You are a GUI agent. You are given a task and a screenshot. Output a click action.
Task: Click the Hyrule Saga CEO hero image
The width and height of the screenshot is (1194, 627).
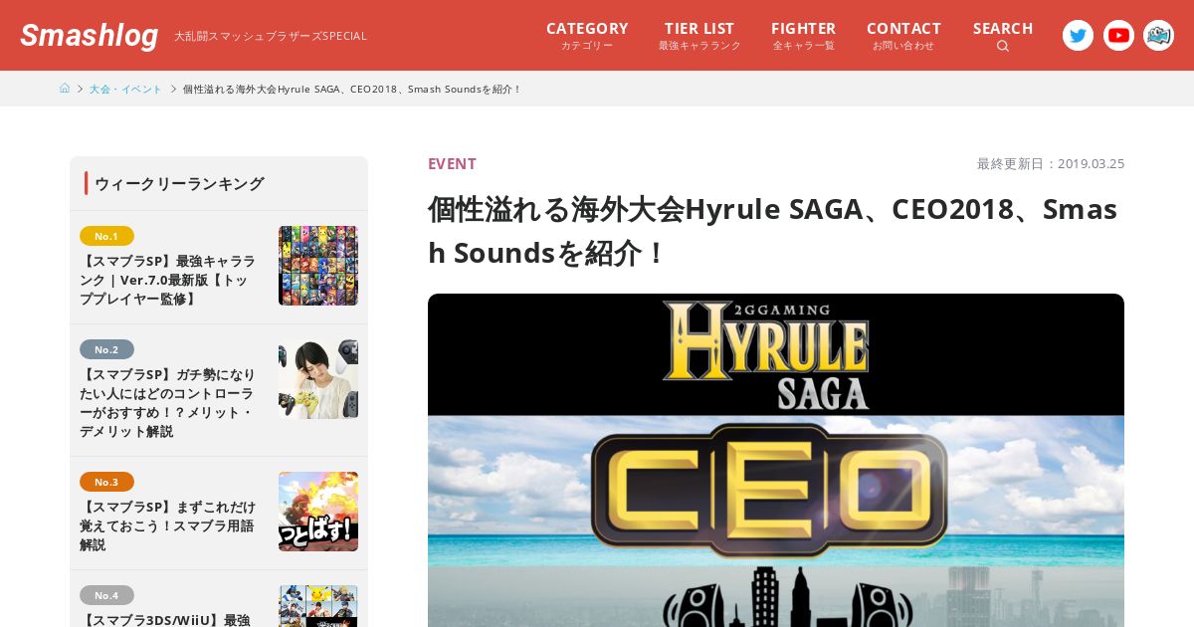[x=776, y=460]
